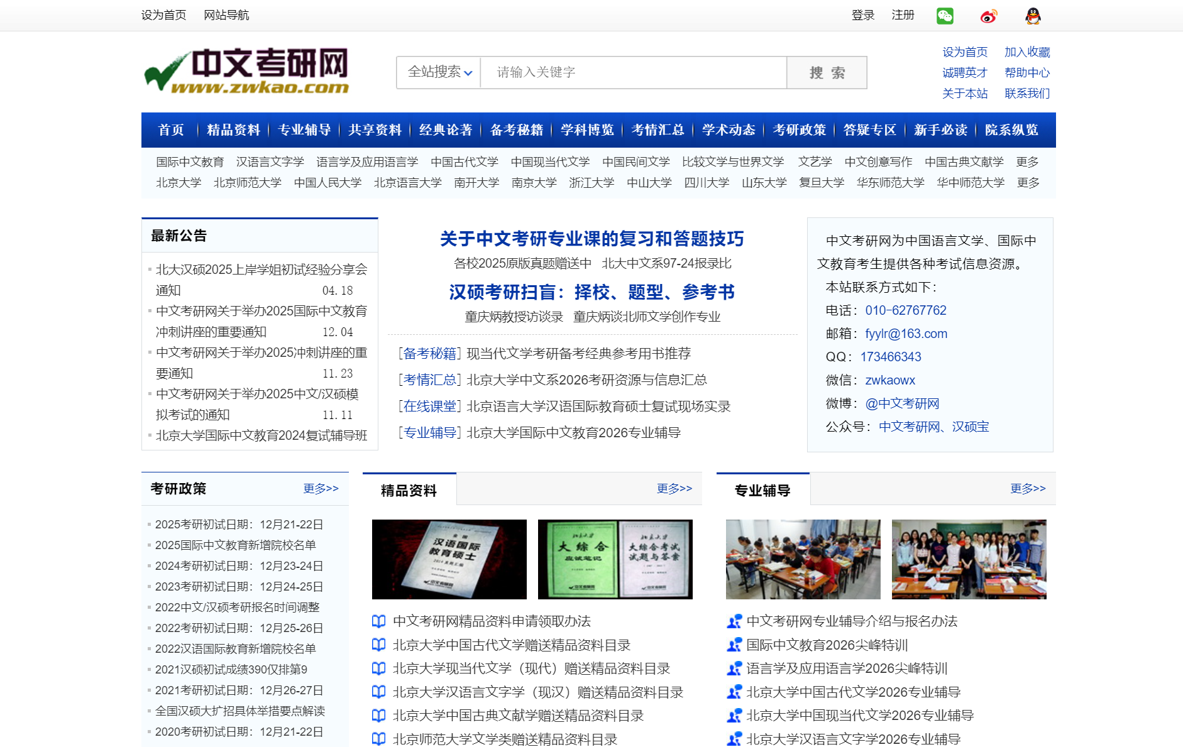1183x747 pixels.
Task: Expand 更多 at end of university row
Action: click(1028, 183)
